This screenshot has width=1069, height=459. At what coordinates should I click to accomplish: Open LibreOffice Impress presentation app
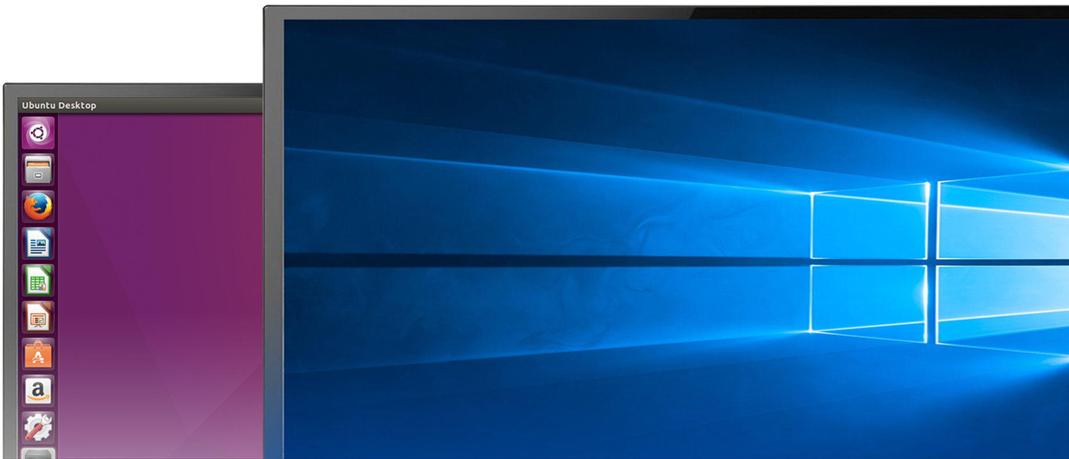(x=38, y=318)
